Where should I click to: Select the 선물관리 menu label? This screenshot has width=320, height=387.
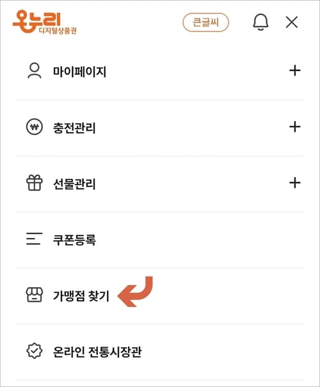click(x=74, y=184)
